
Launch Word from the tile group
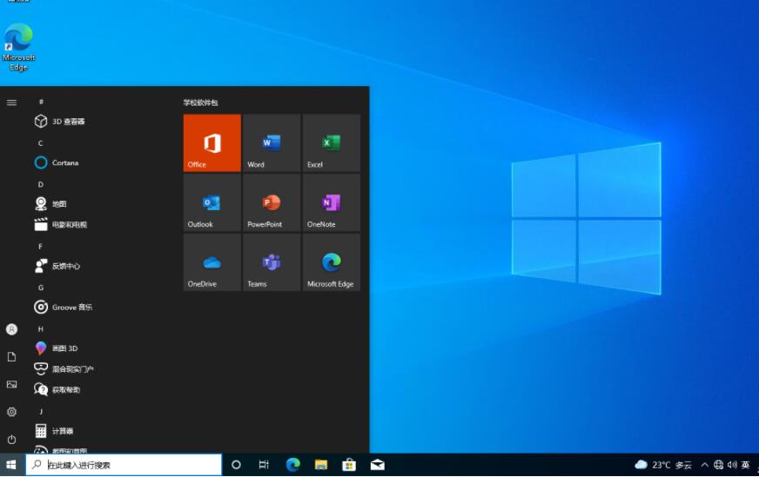[x=272, y=143]
